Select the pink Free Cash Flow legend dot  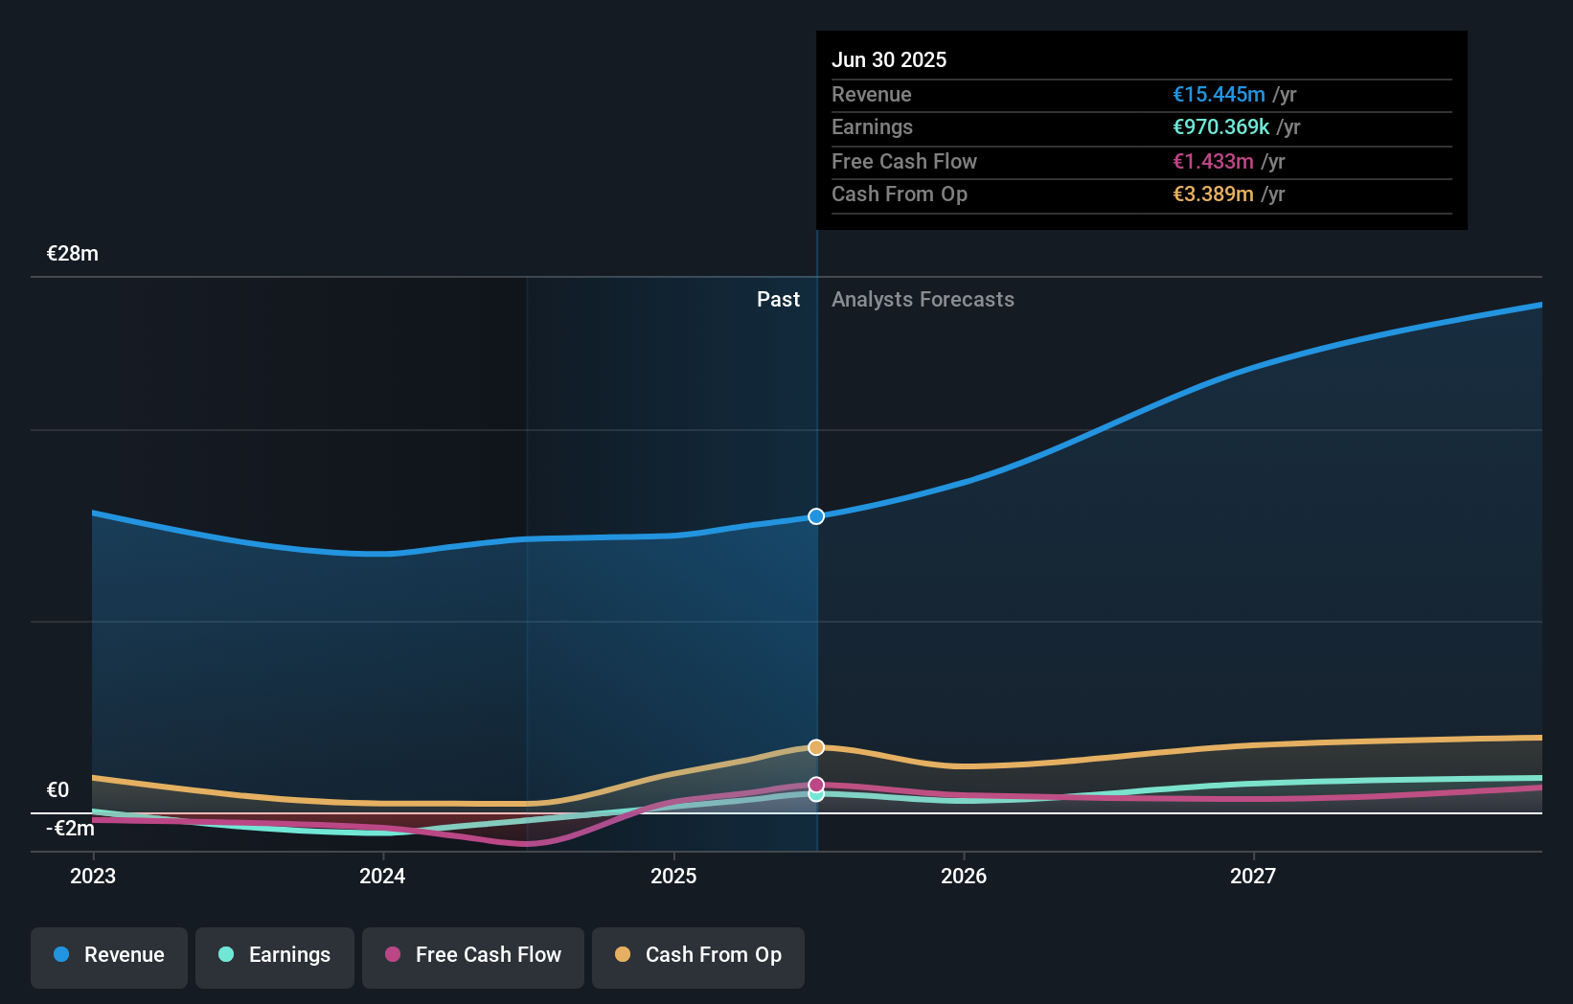click(392, 955)
